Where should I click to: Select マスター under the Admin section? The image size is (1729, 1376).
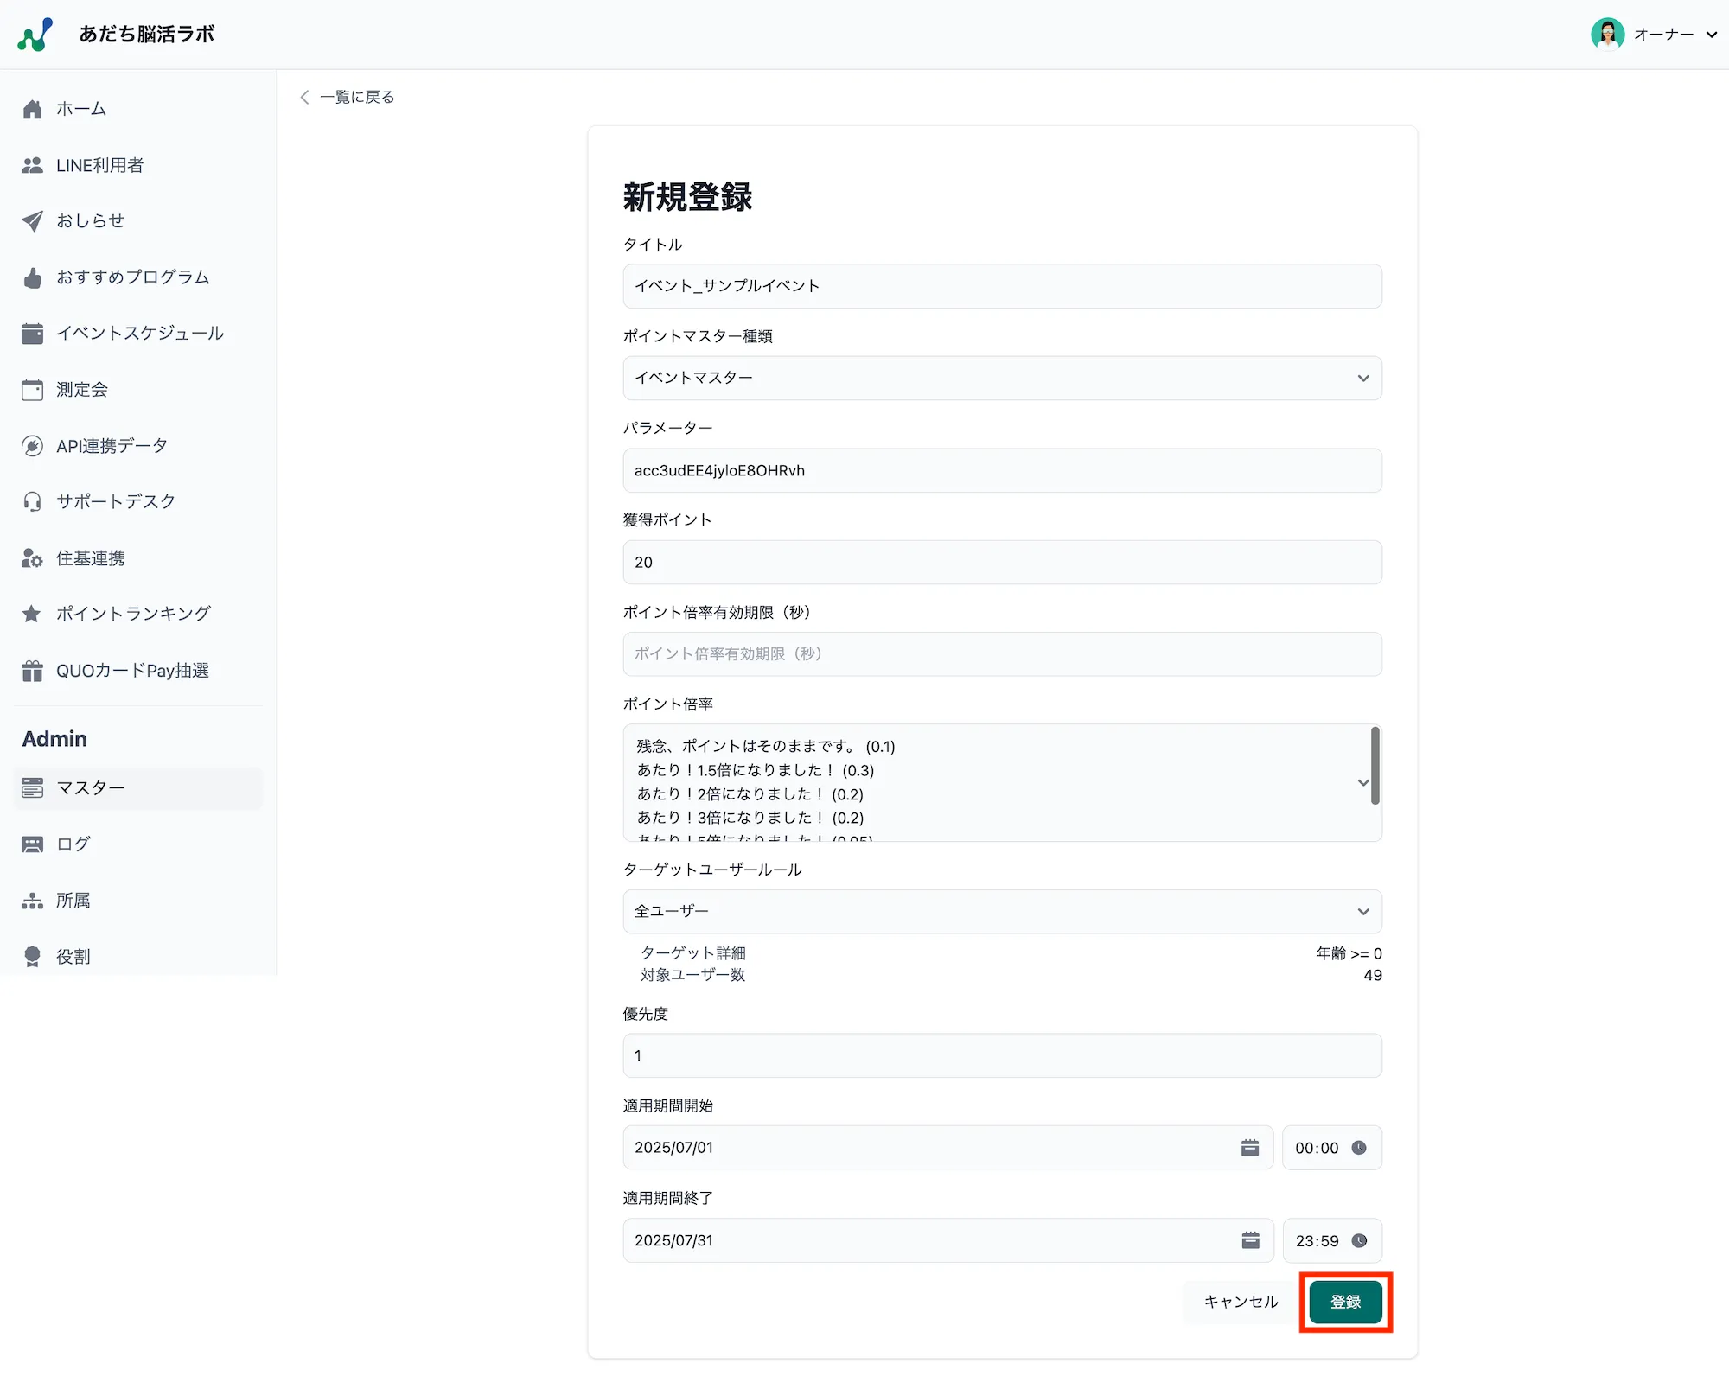(x=89, y=788)
